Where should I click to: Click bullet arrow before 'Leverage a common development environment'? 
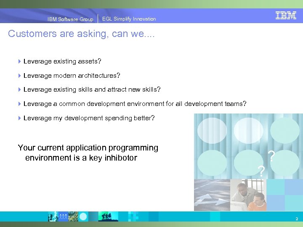click(19, 104)
